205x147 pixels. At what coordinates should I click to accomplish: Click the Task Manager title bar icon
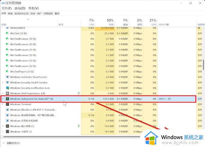pyautogui.click(x=3, y=3)
